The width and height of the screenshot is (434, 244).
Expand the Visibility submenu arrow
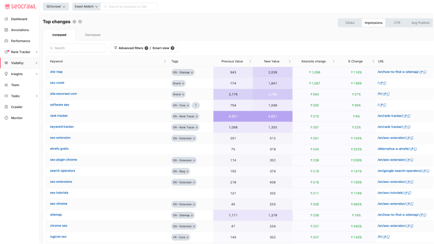[x=37, y=63]
